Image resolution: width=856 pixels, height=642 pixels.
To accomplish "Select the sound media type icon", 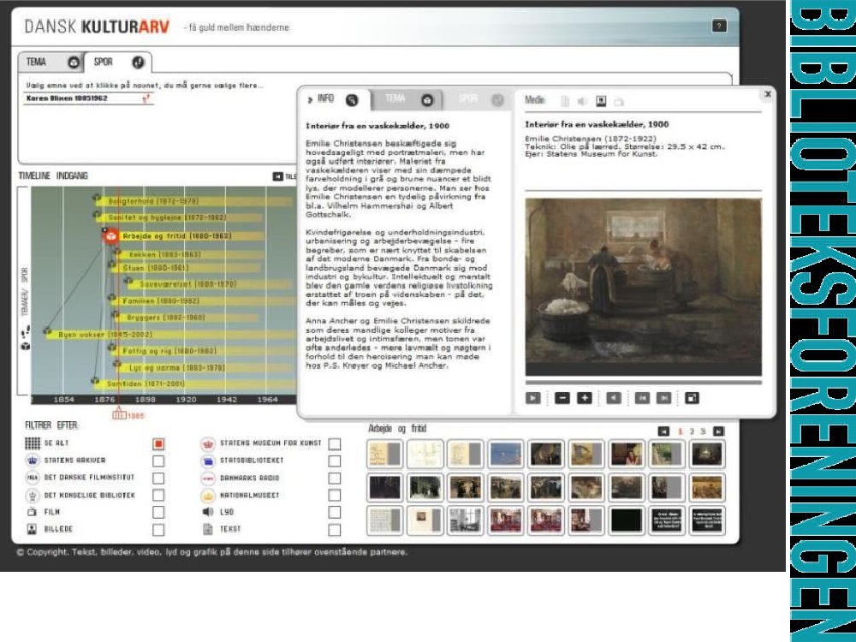I will tap(582, 101).
